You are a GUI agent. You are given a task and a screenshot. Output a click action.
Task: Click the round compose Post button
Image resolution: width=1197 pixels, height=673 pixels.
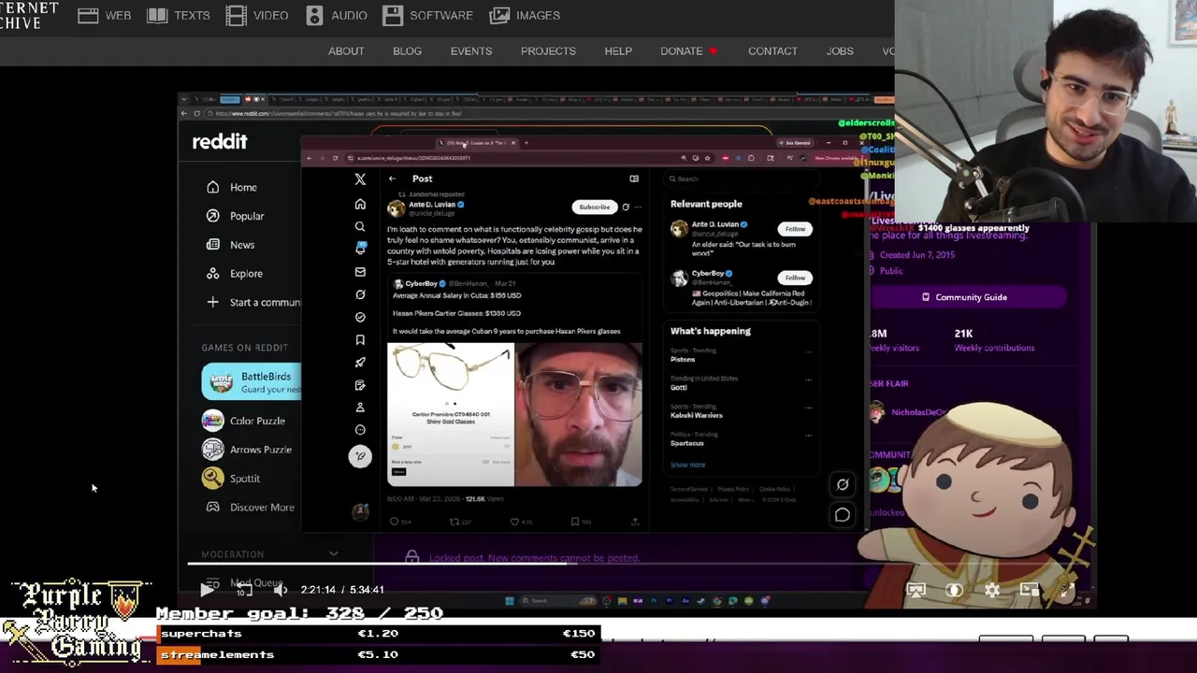(360, 456)
